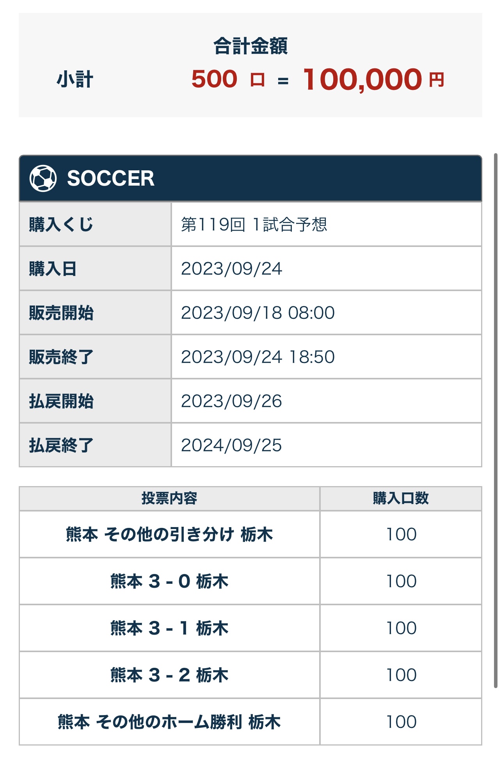Select the 販売開始 date value

258,313
